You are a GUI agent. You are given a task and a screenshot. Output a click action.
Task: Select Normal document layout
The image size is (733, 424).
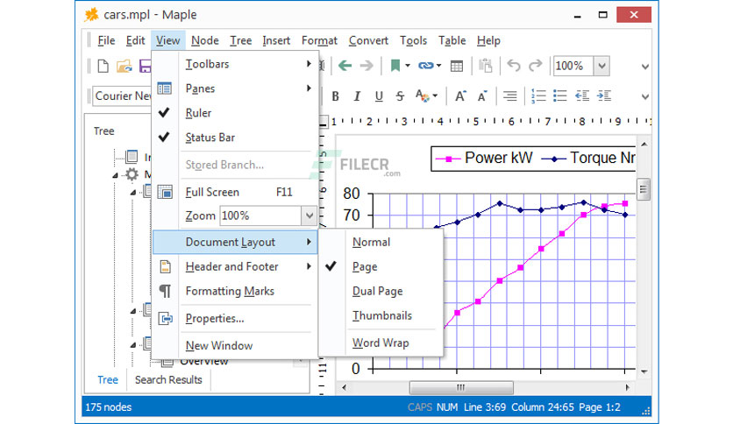381,242
